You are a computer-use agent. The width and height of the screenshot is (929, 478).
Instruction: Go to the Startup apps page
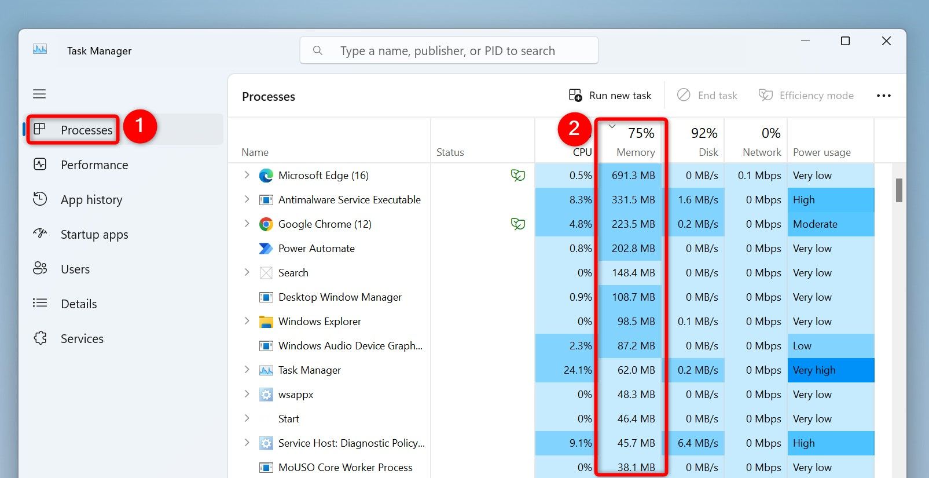pos(94,235)
